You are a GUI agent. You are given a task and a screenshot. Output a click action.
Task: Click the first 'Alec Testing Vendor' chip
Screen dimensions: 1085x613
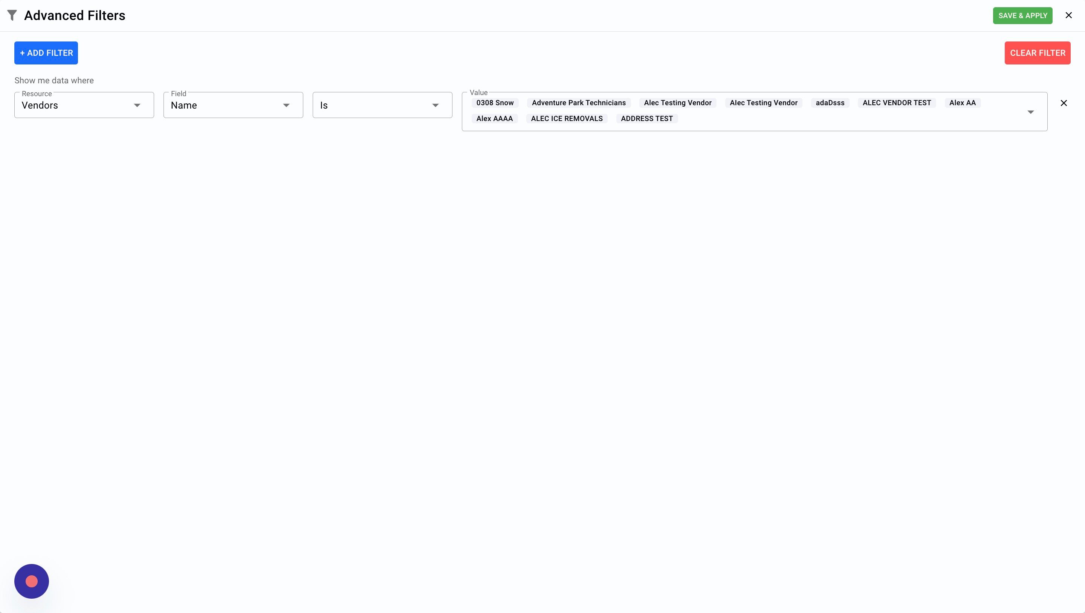[x=677, y=103]
